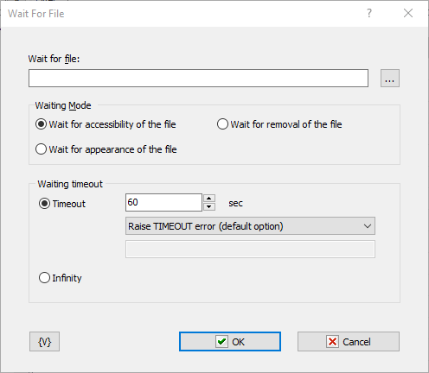Viewport: 429px width, 373px height.
Task: Click the green checkmark on OK
Action: pyautogui.click(x=221, y=342)
